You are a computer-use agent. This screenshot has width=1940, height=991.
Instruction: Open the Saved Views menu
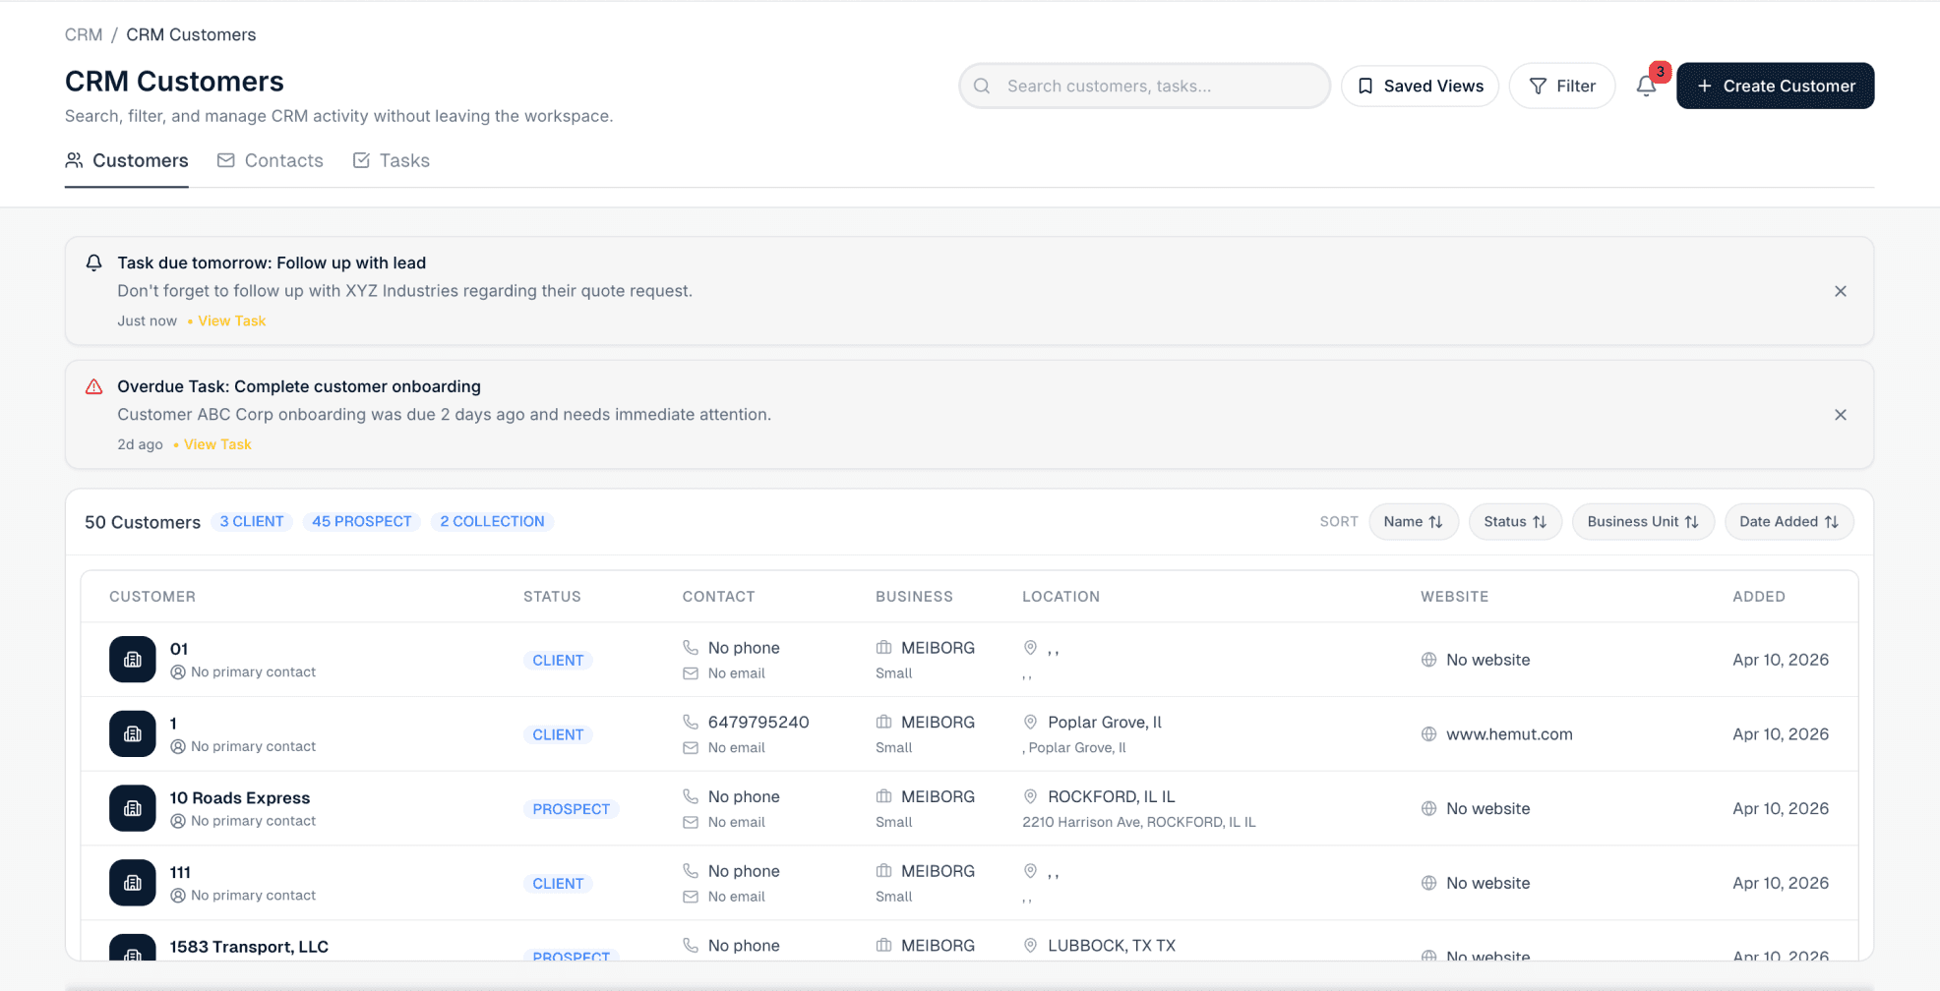click(1420, 87)
